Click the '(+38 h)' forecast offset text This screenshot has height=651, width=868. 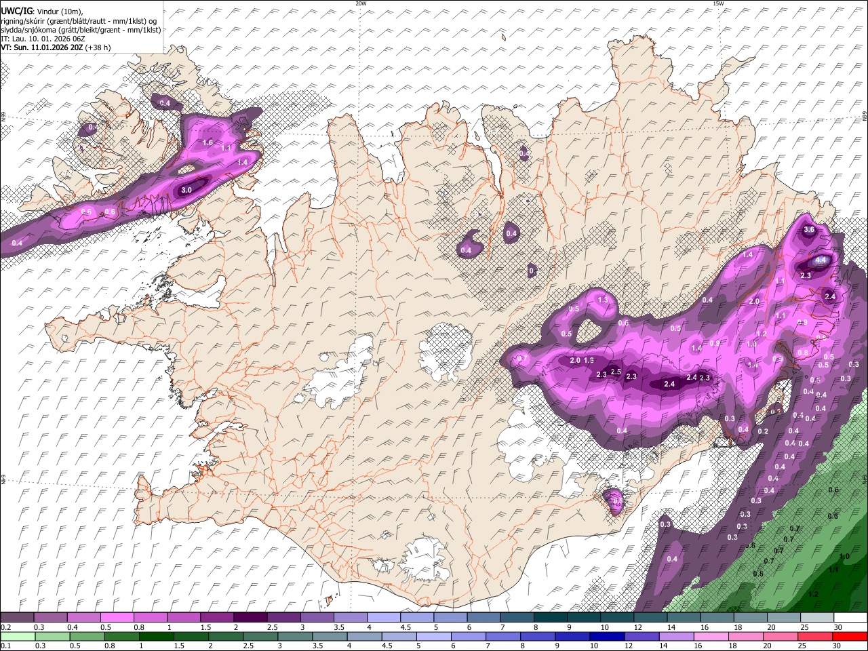click(x=97, y=47)
